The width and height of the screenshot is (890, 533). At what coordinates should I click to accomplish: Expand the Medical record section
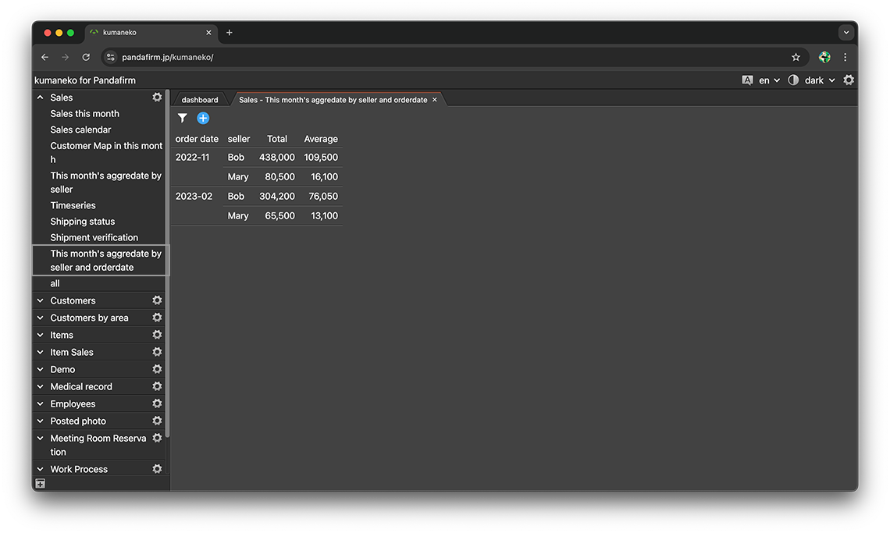(41, 386)
